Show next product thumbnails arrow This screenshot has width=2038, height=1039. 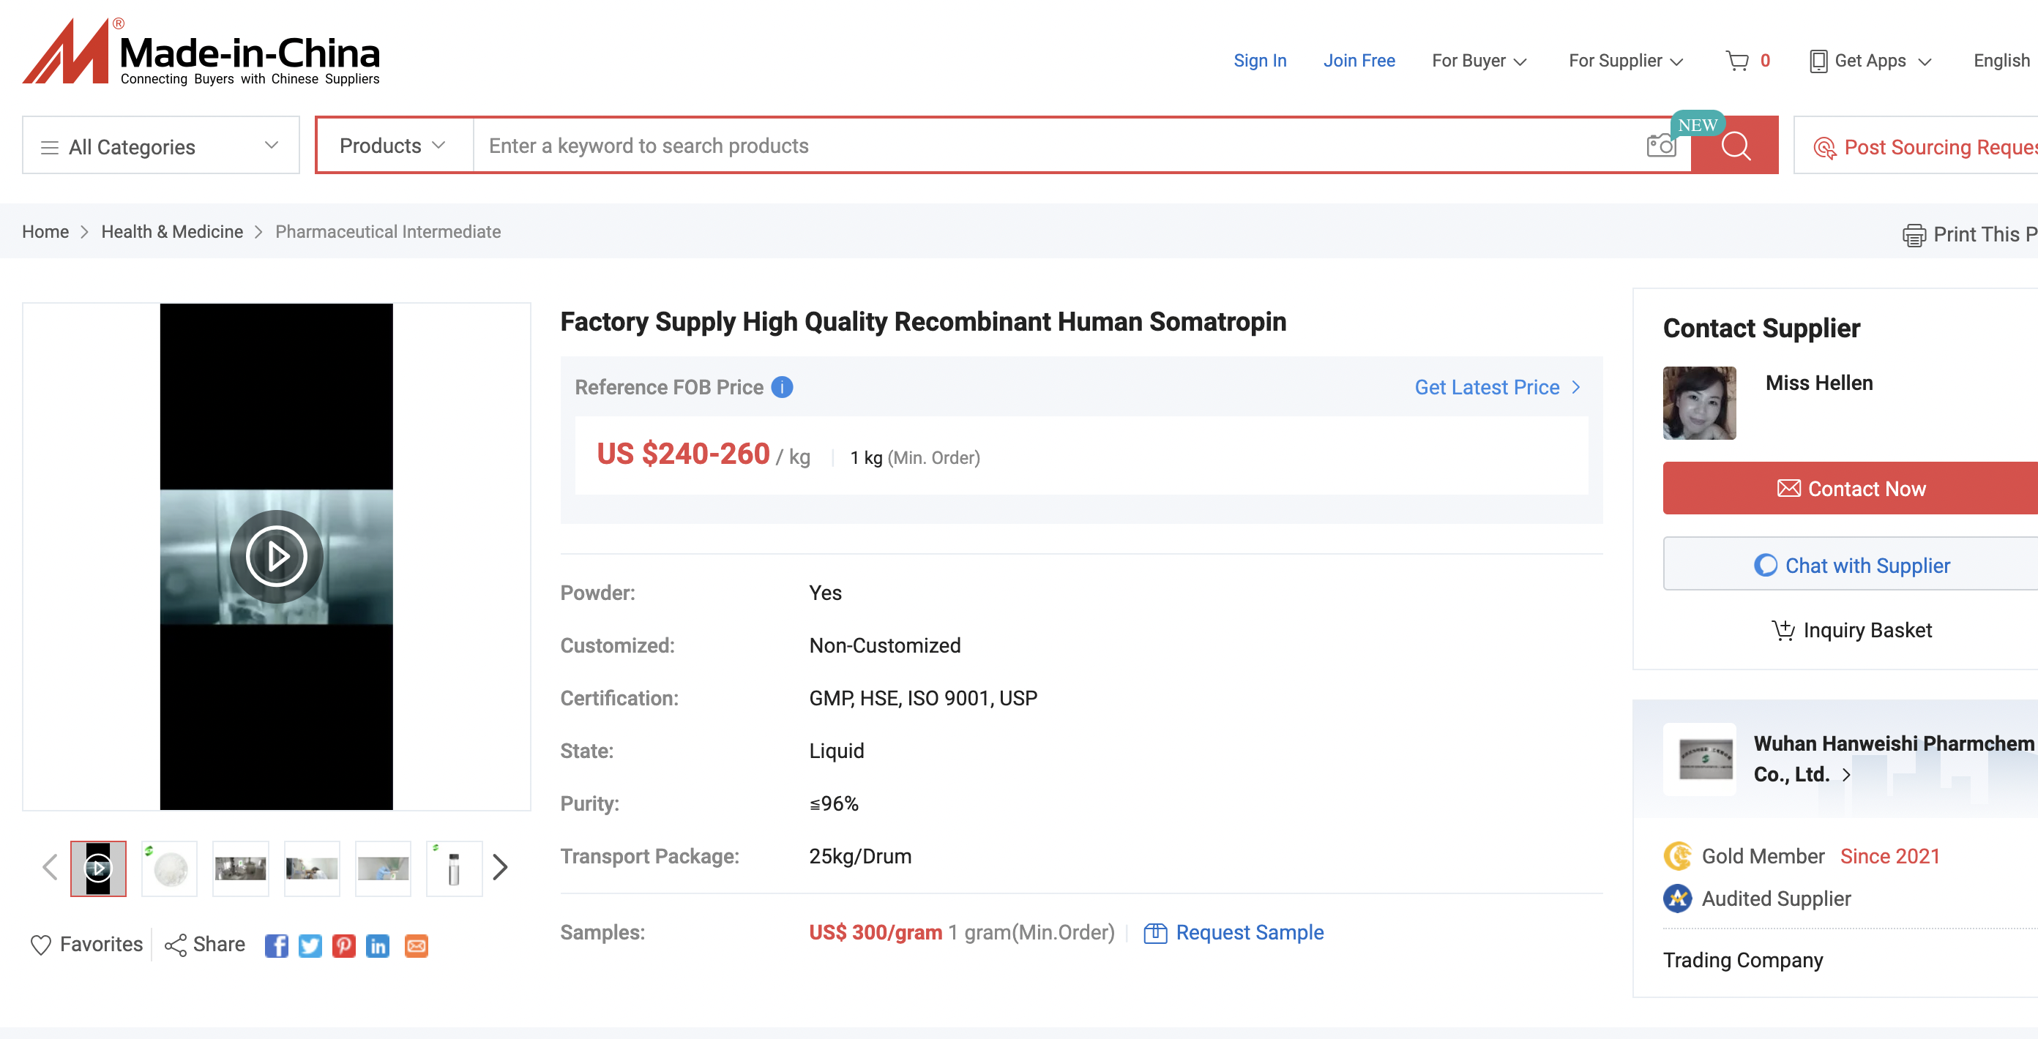click(500, 867)
